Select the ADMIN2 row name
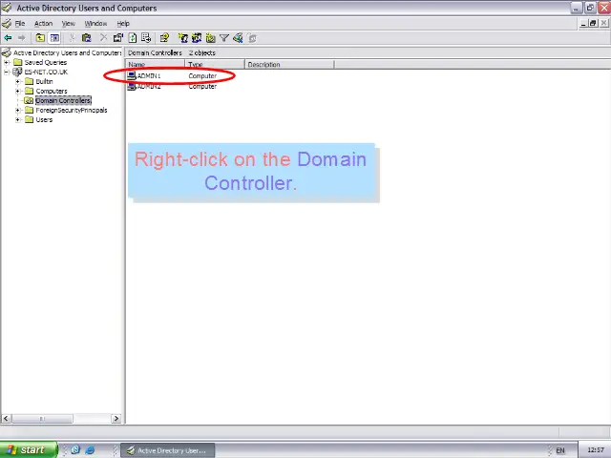This screenshot has height=458, width=611. [149, 87]
